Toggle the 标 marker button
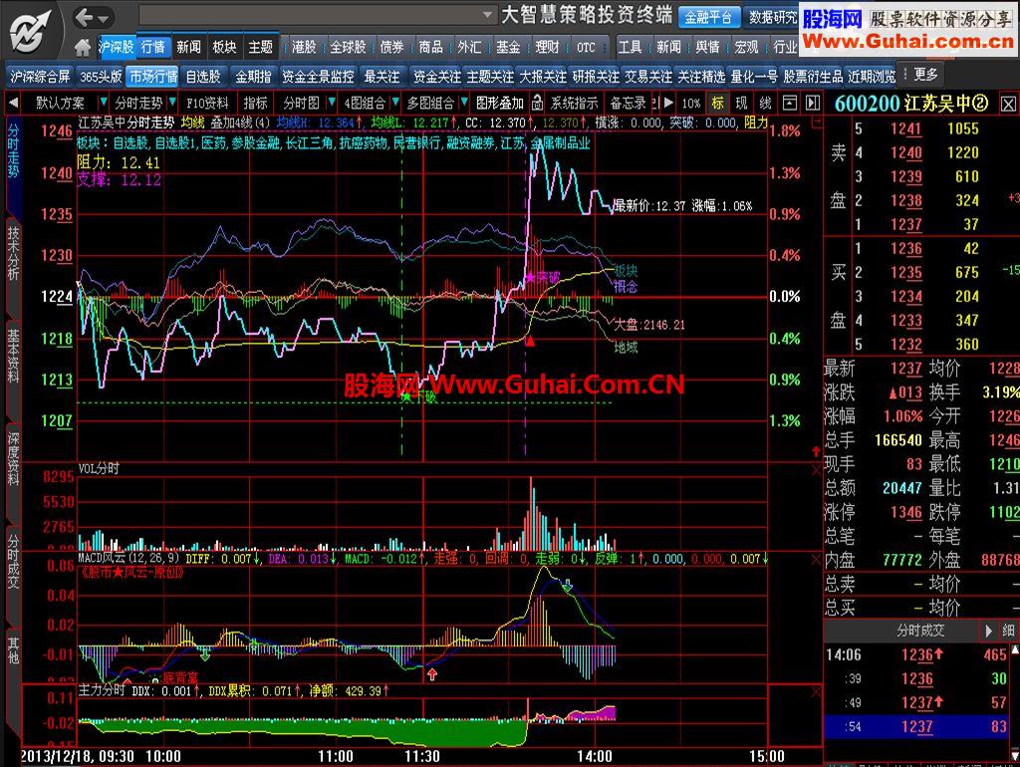The width and height of the screenshot is (1020, 767). coord(717,103)
